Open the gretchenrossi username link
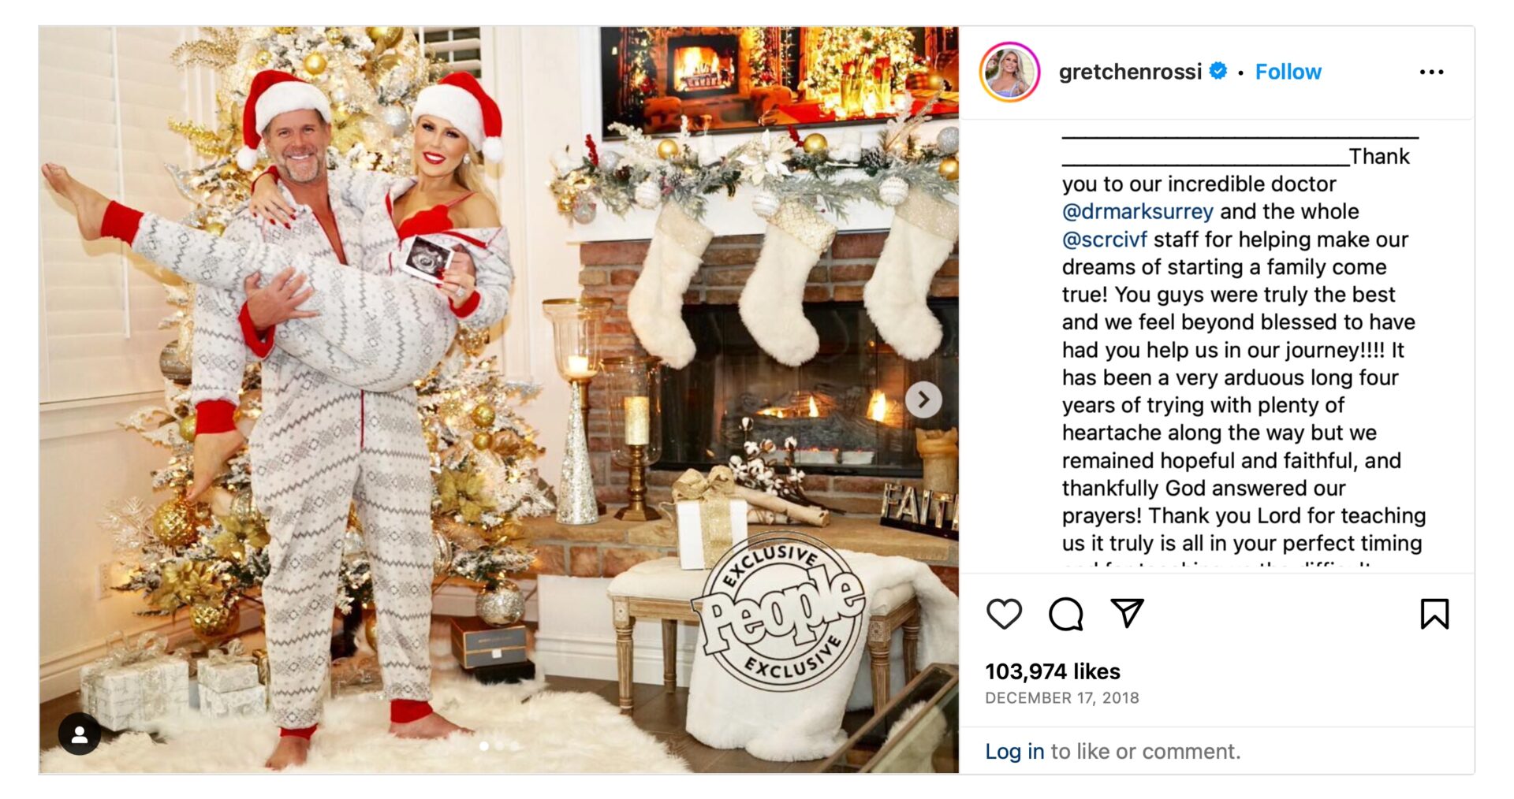The width and height of the screenshot is (1514, 799). 1130,72
